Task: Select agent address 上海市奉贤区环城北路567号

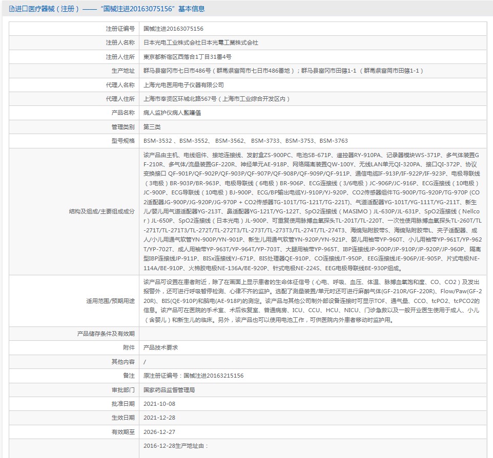Action: pyautogui.click(x=180, y=99)
